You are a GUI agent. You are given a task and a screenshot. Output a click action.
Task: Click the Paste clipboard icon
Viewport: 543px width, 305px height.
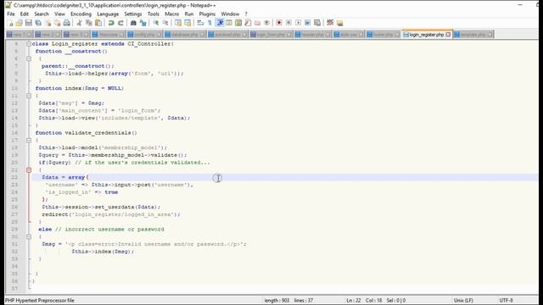pos(98,23)
